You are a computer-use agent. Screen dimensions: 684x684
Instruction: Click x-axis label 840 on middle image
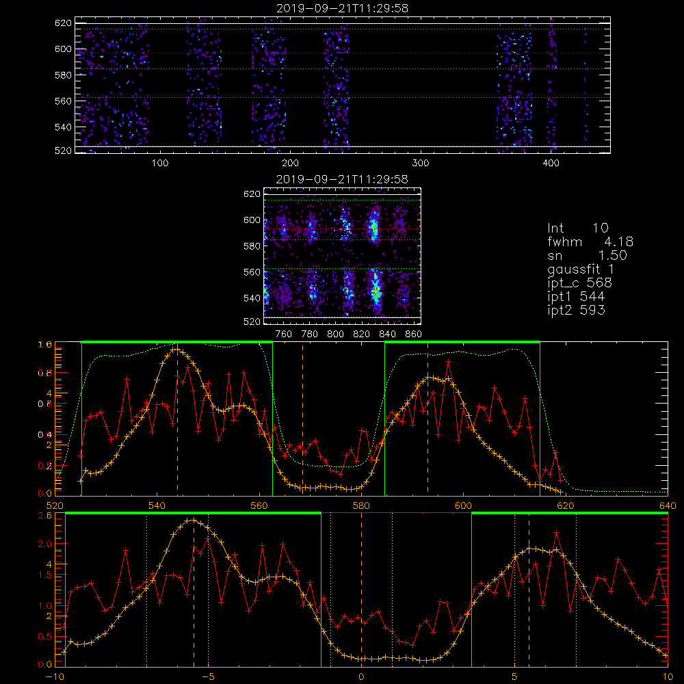pyautogui.click(x=387, y=334)
